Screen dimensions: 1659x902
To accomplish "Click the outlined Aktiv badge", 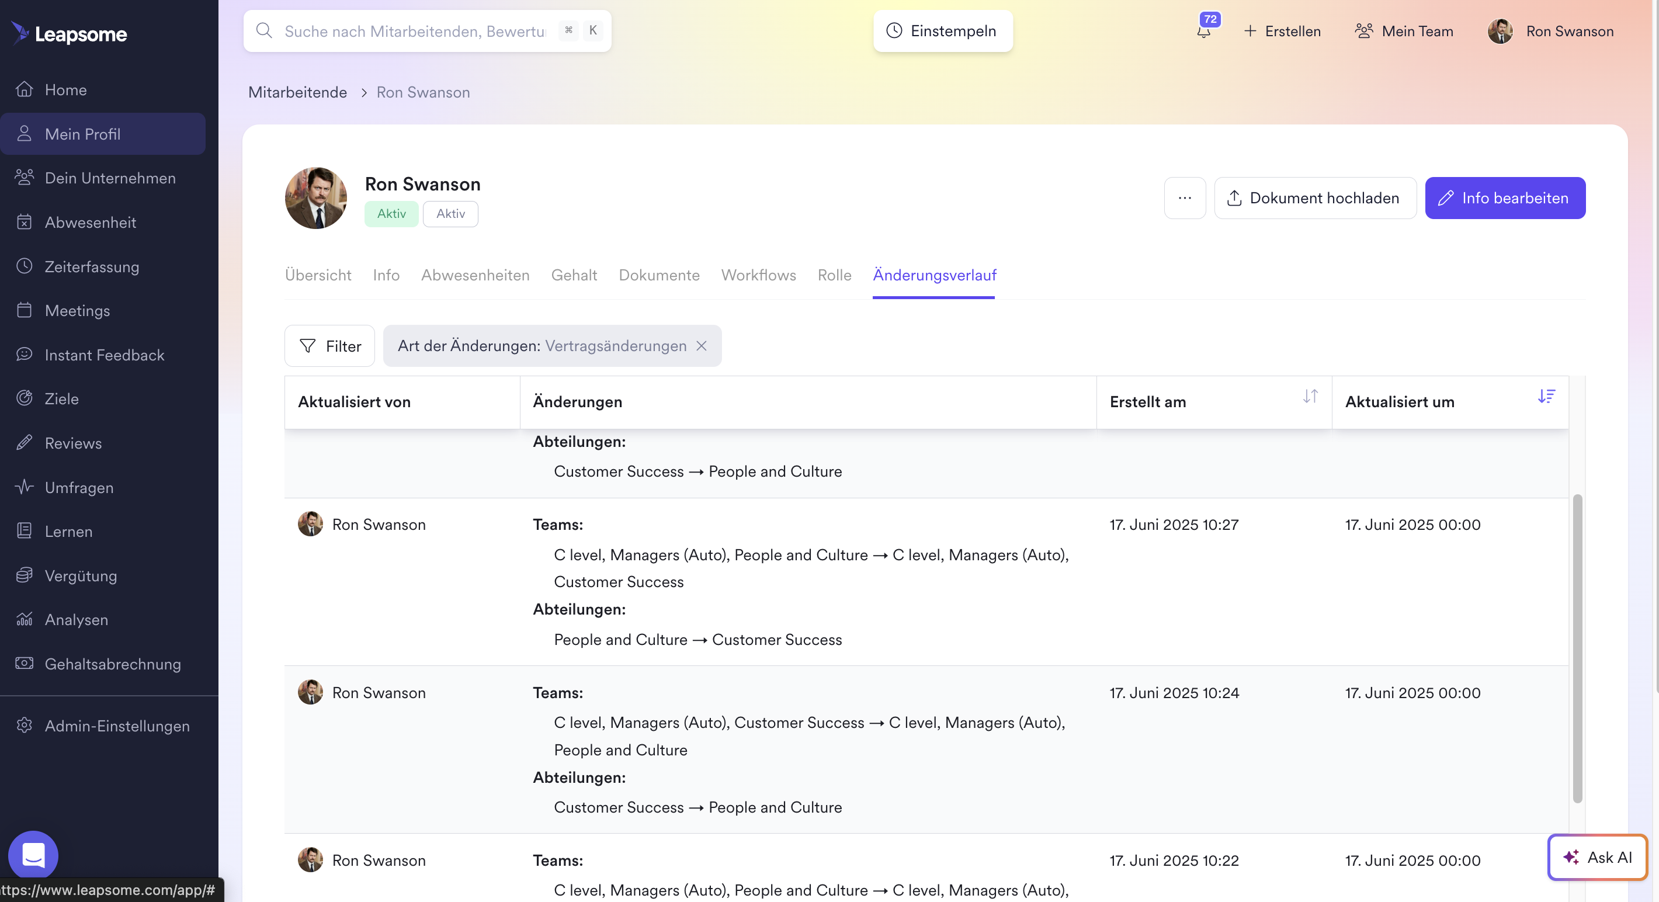I will 451,214.
